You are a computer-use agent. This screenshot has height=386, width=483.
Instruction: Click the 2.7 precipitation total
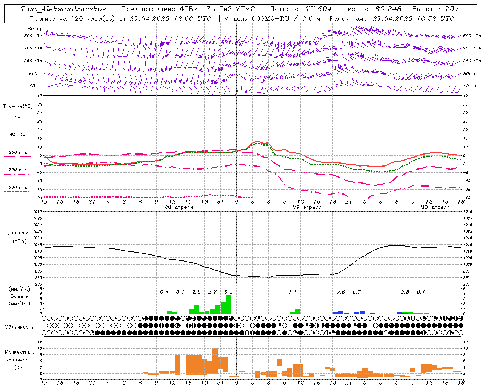coord(212,292)
